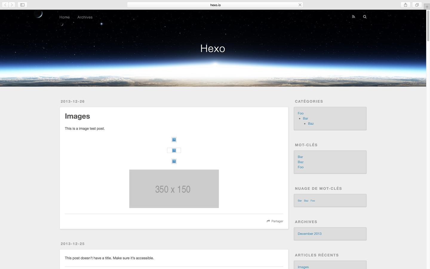Click the tab overview icon
This screenshot has width=430, height=269.
417,5
